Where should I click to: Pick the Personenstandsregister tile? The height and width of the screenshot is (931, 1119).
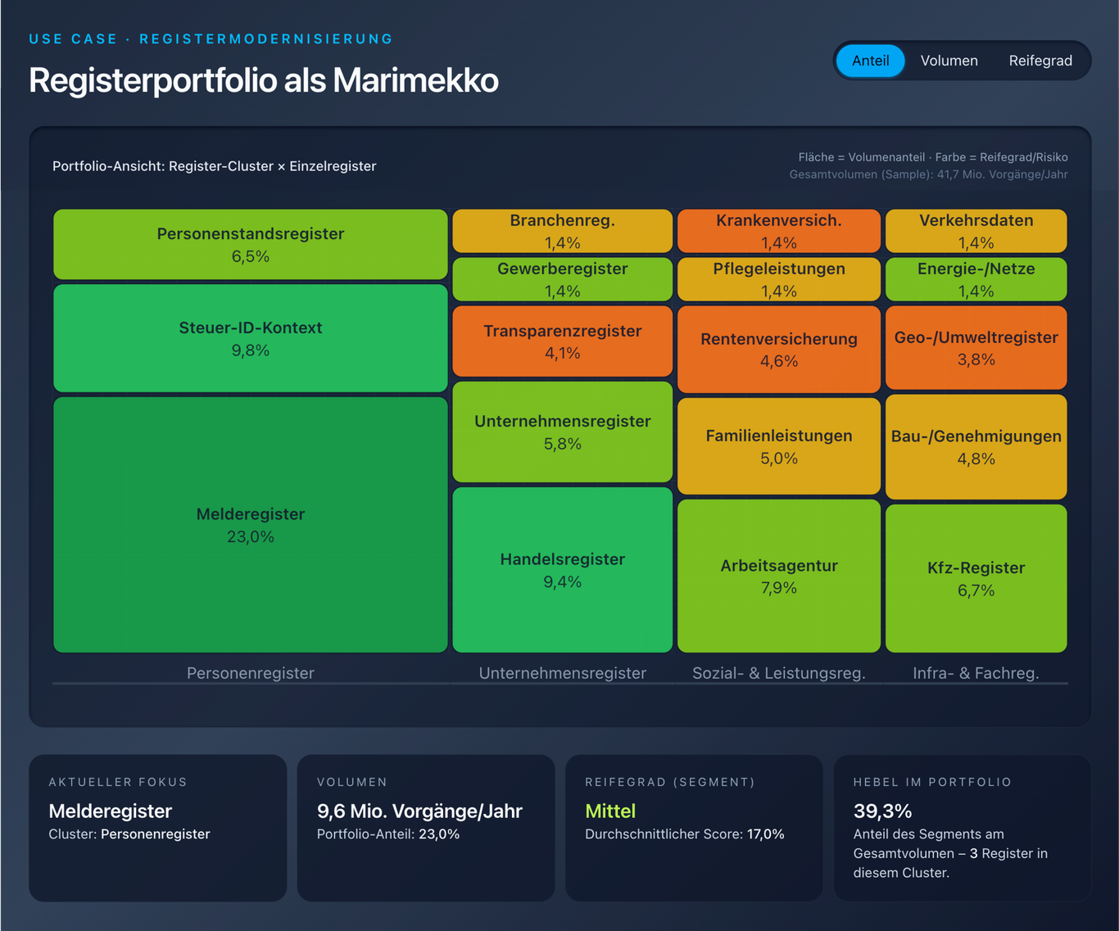(x=251, y=244)
